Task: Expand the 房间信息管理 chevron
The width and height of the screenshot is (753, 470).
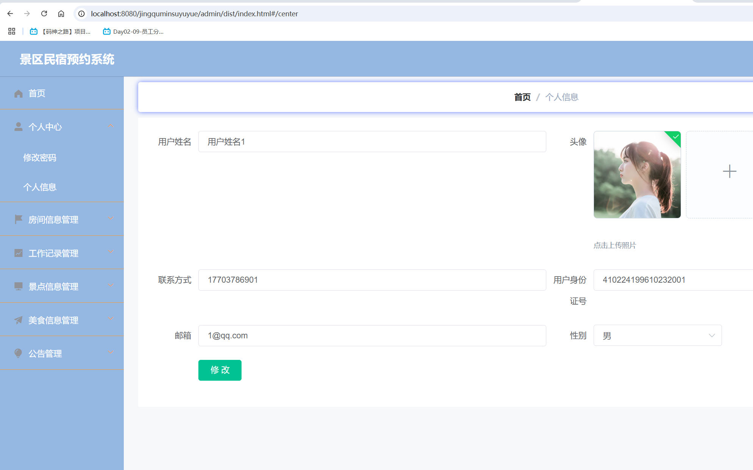Action: tap(111, 218)
